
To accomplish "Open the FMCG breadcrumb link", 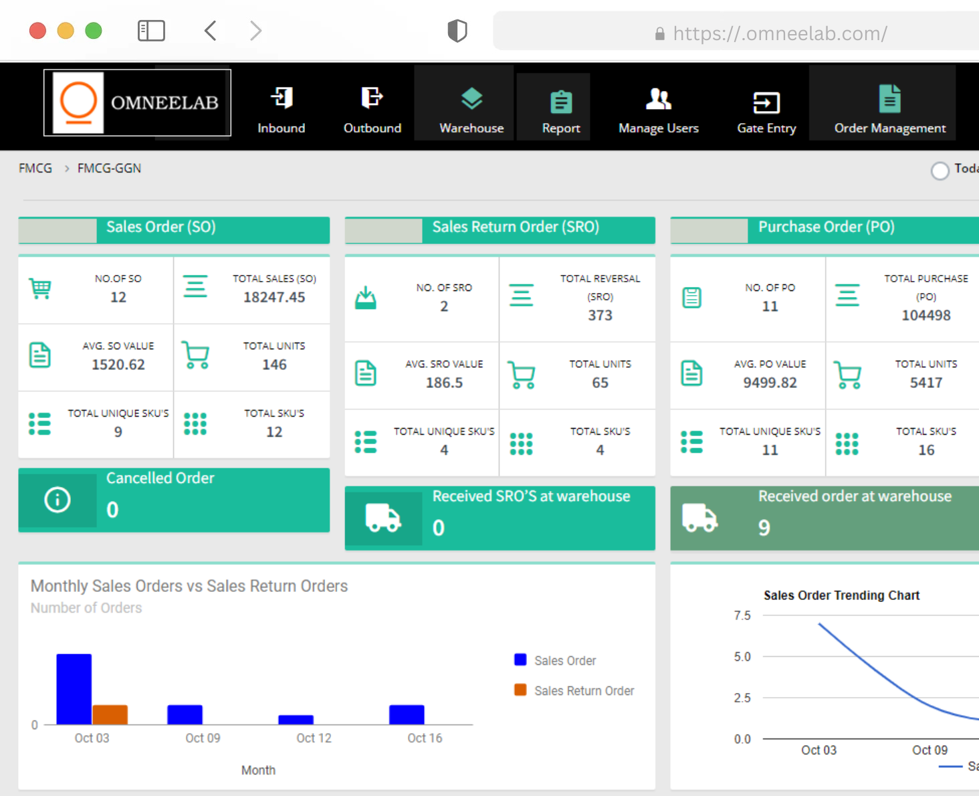I will pos(35,168).
